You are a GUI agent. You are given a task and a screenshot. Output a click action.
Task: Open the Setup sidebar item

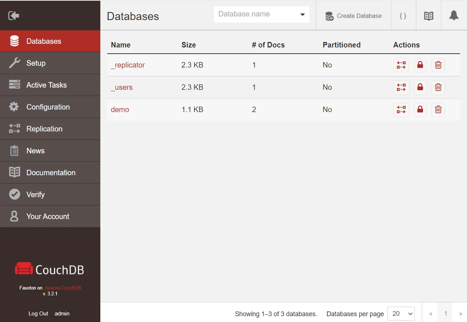coord(50,63)
